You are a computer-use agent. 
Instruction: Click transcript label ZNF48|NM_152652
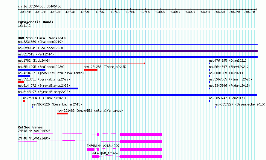click(105, 153)
